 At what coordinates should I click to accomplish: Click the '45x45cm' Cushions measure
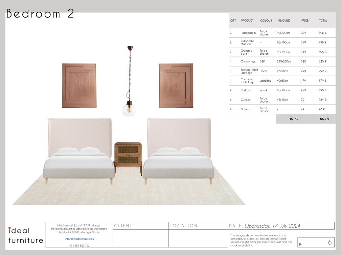tap(282, 100)
